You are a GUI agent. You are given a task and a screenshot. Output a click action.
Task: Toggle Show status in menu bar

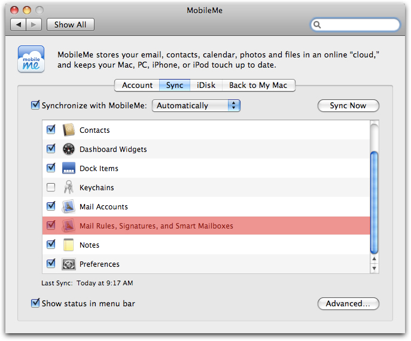point(35,303)
